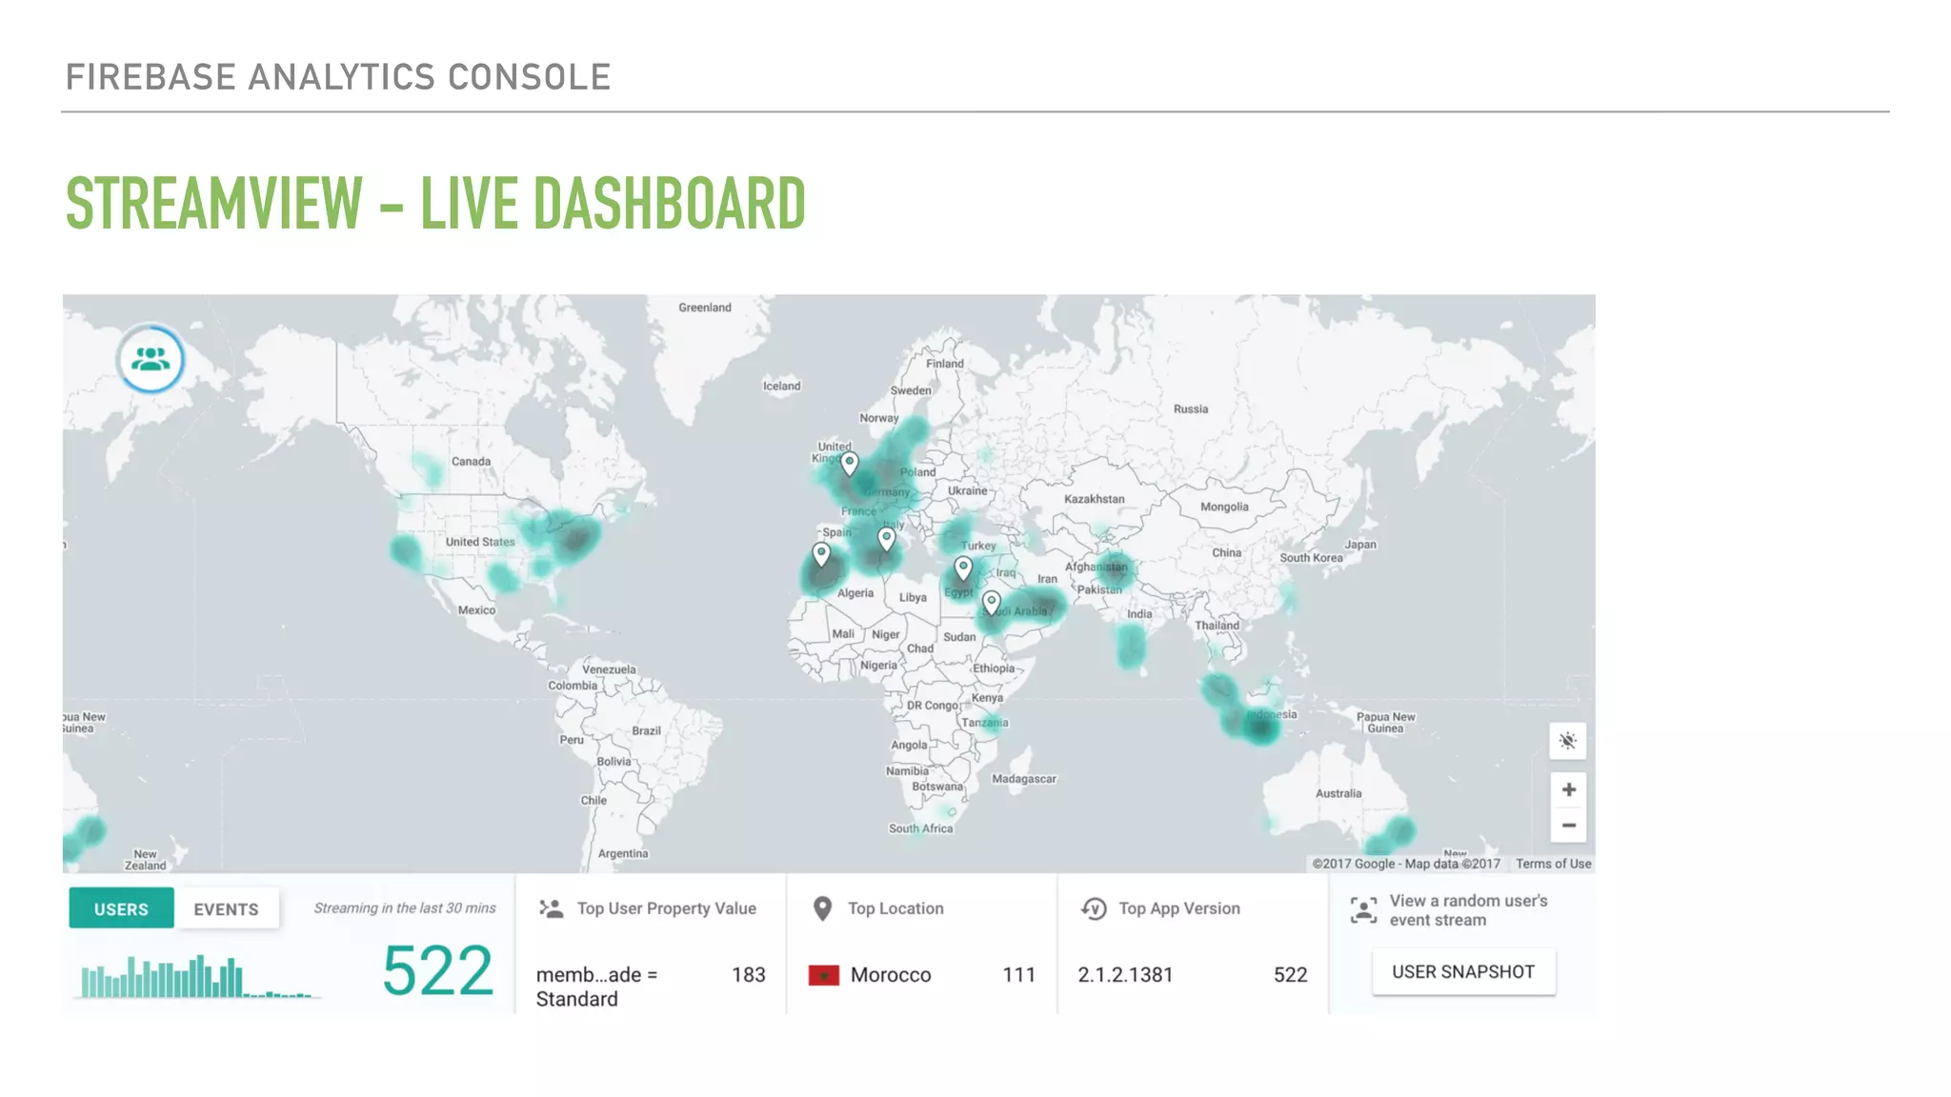
Task: Click the memb...ade = Standard property value
Action: tap(596, 987)
